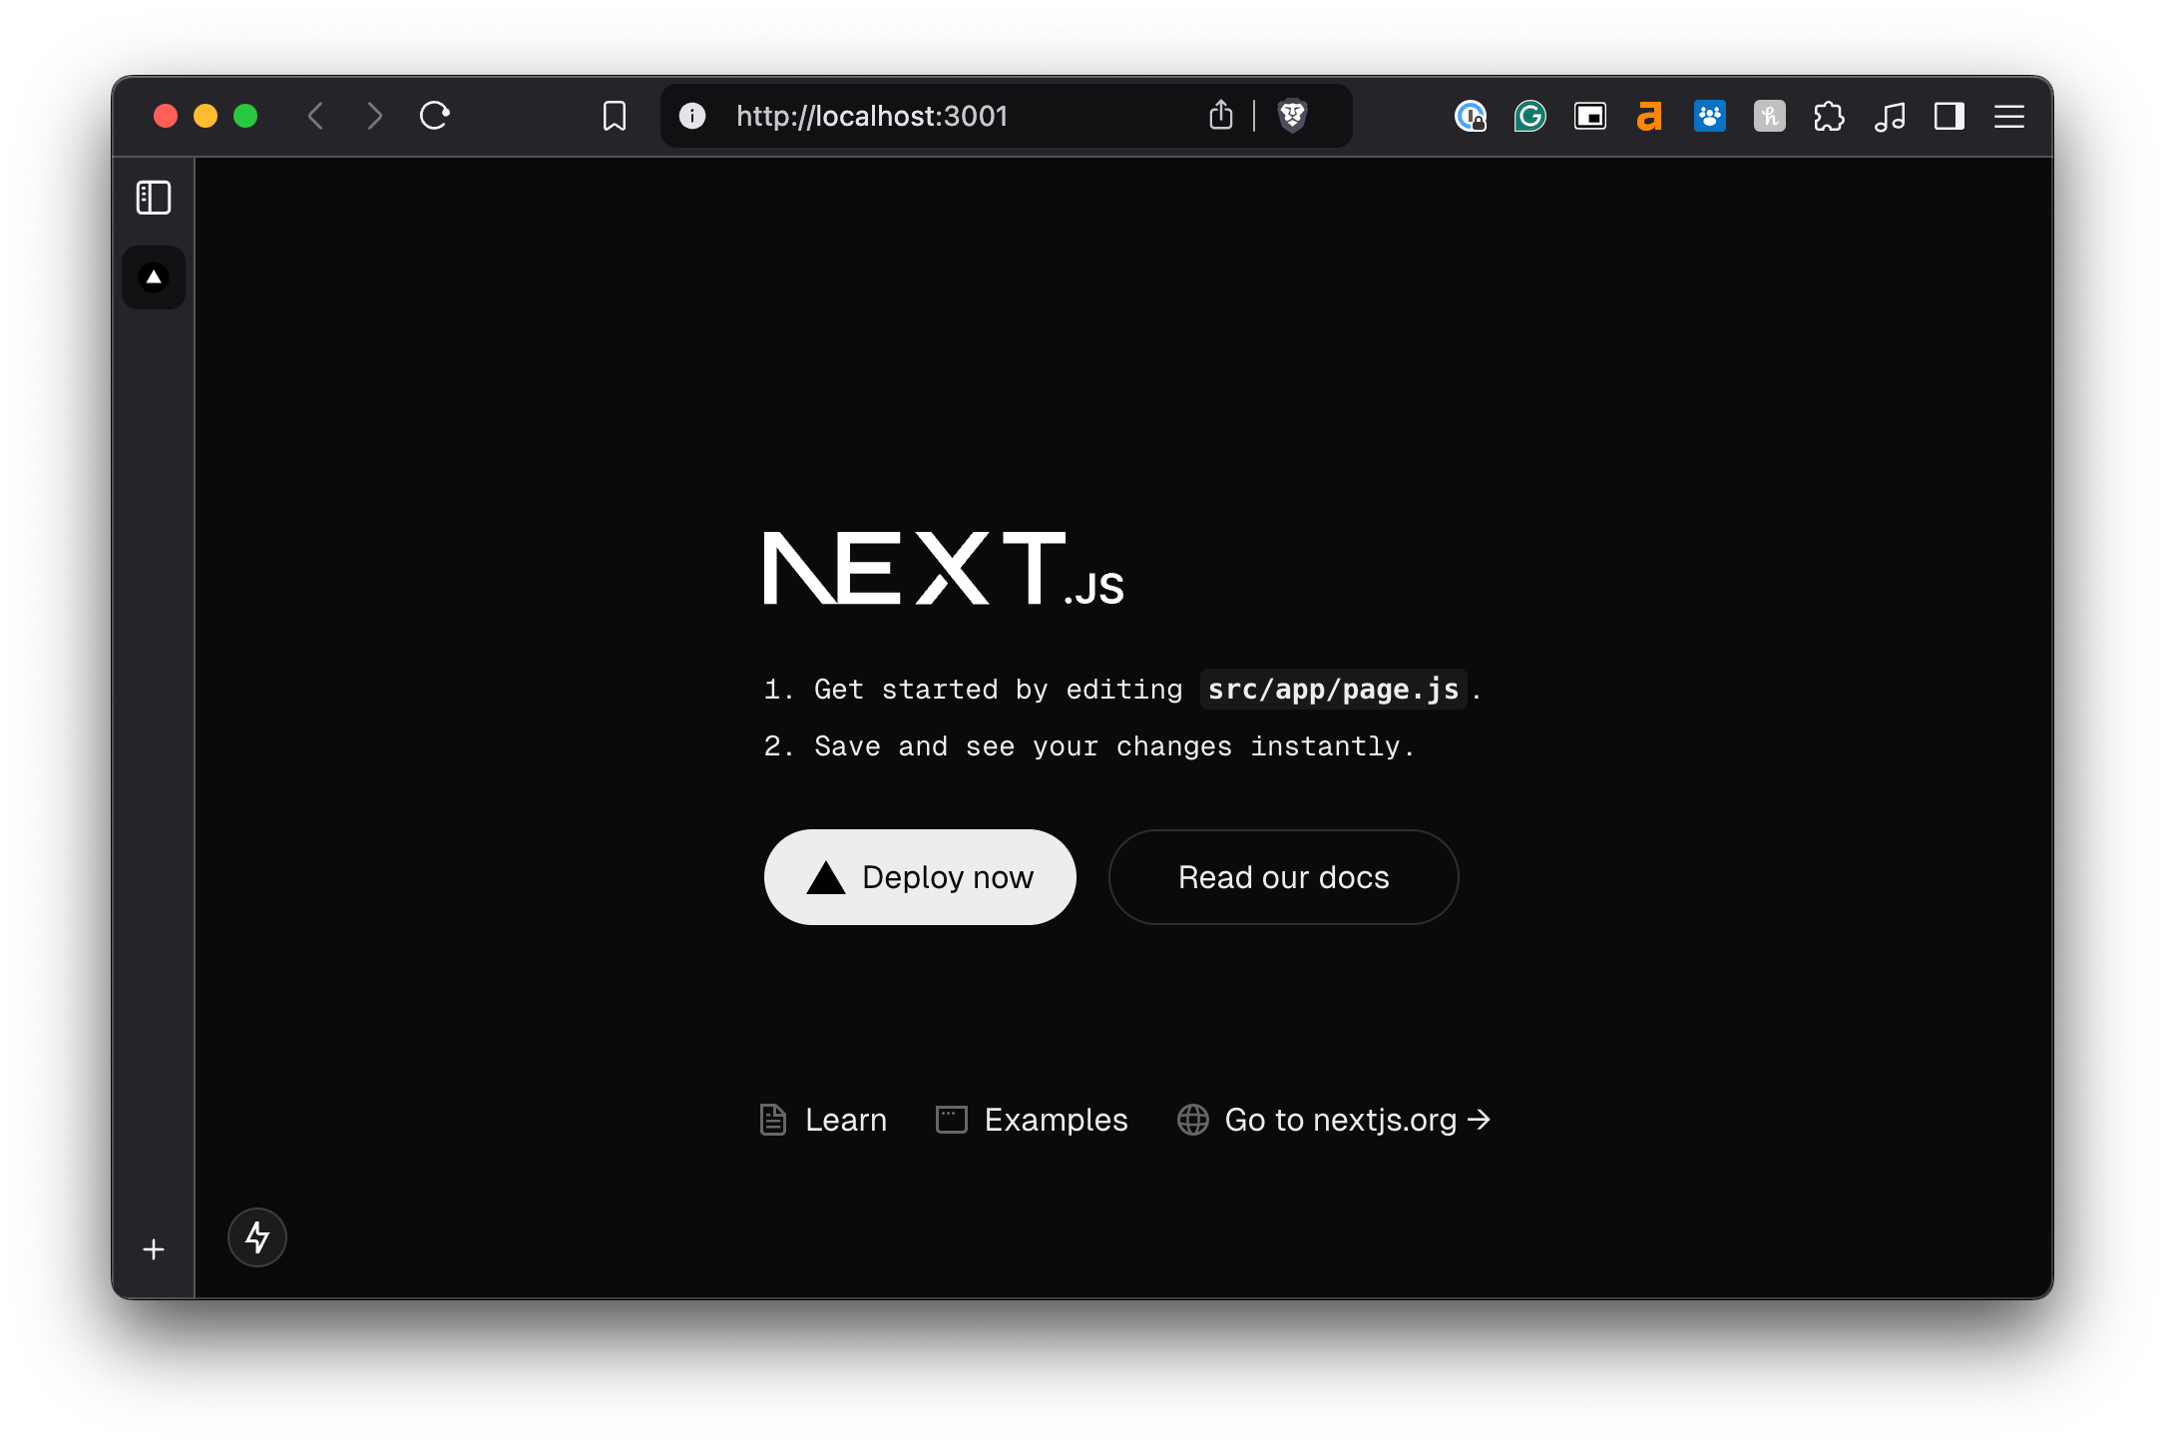Bookmark this page
Screen dimensions: 2165x1447
[x=615, y=116]
